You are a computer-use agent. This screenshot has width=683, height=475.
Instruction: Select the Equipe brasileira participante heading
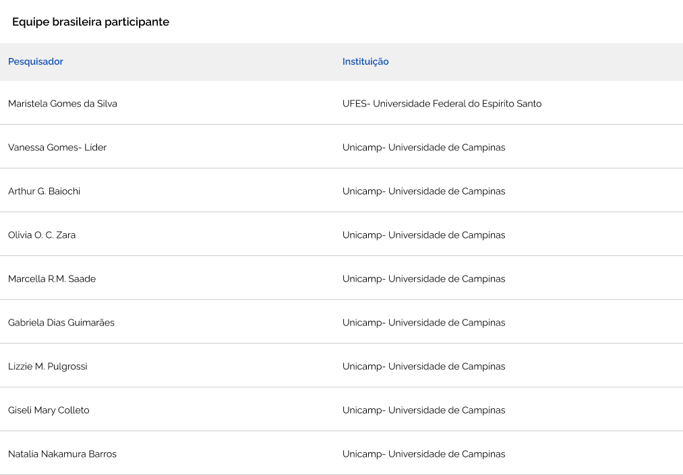click(90, 22)
